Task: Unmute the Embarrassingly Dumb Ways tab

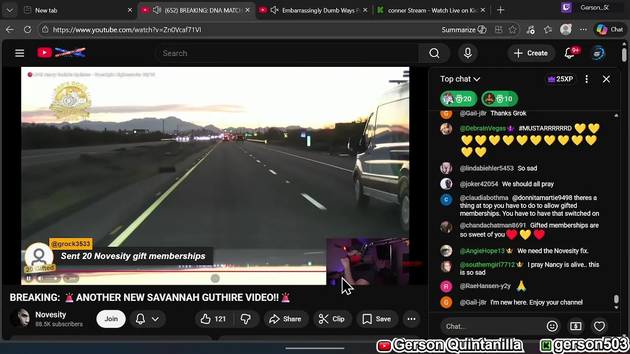Action: click(275, 10)
